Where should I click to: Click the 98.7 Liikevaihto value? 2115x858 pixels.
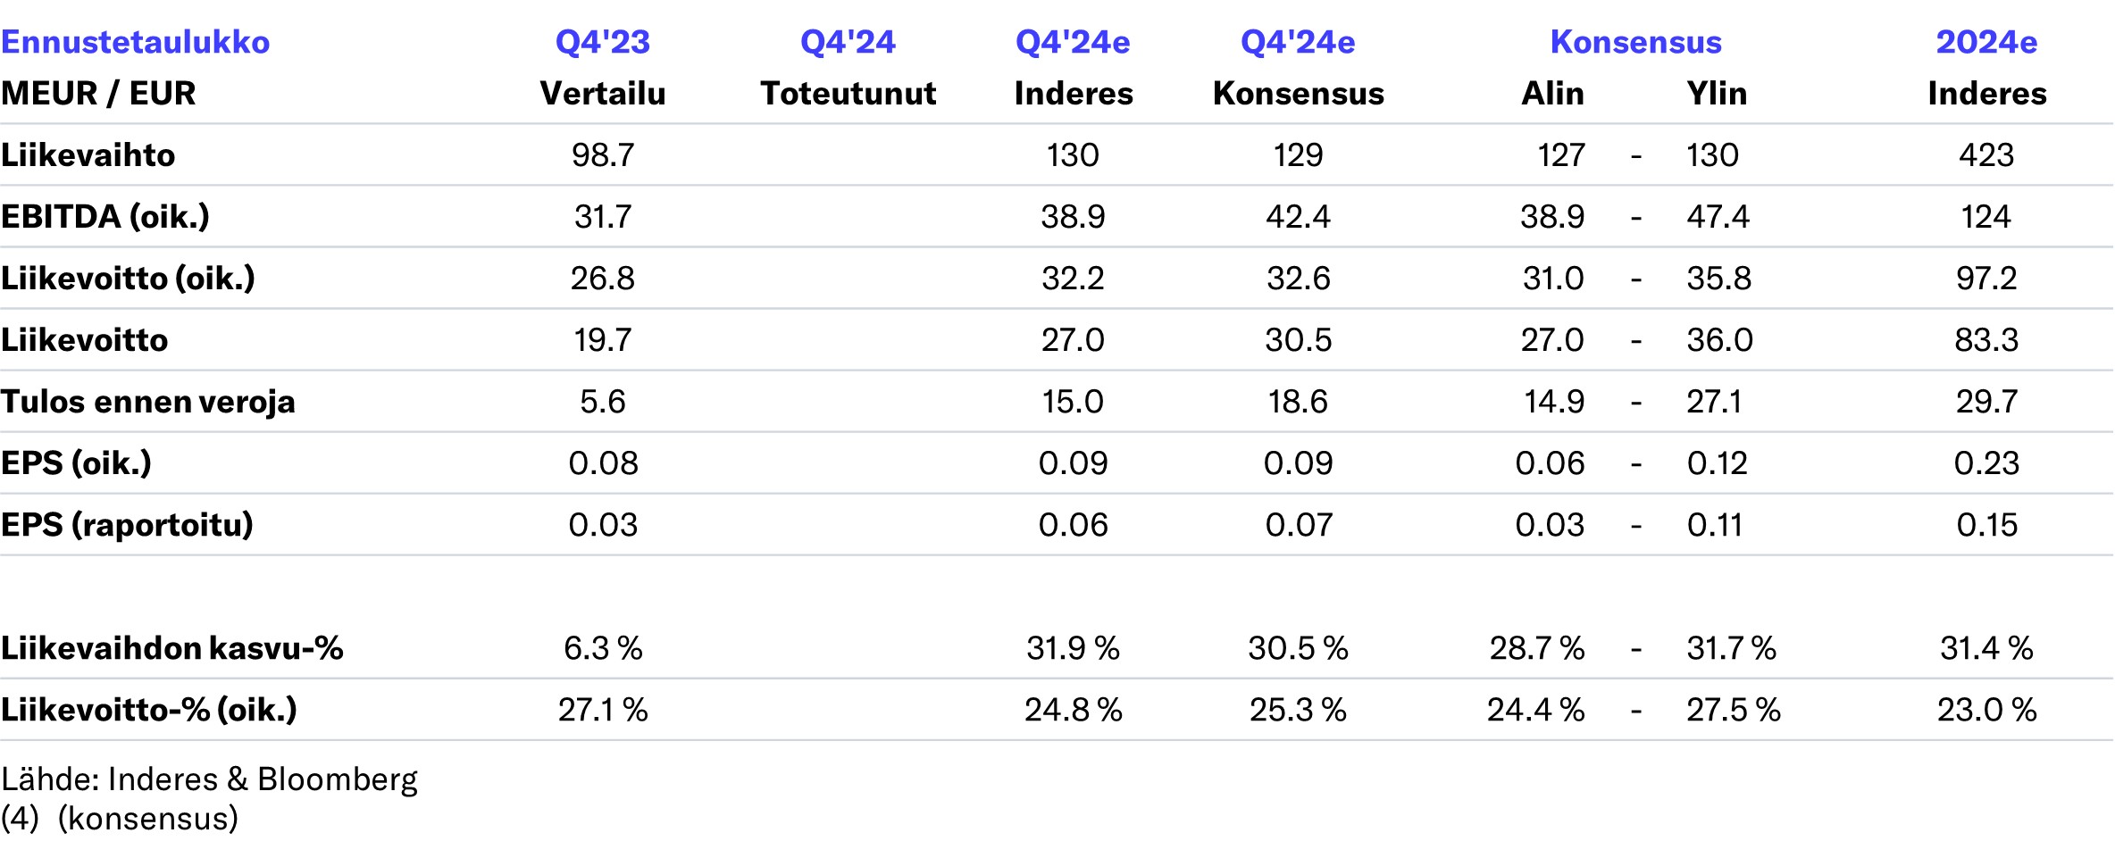coord(602,154)
